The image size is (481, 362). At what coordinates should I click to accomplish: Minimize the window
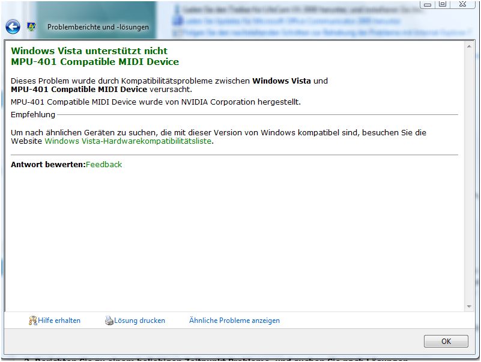[428, 4]
